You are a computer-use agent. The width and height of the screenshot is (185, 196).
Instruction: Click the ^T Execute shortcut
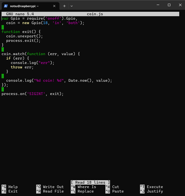click(x=151, y=187)
